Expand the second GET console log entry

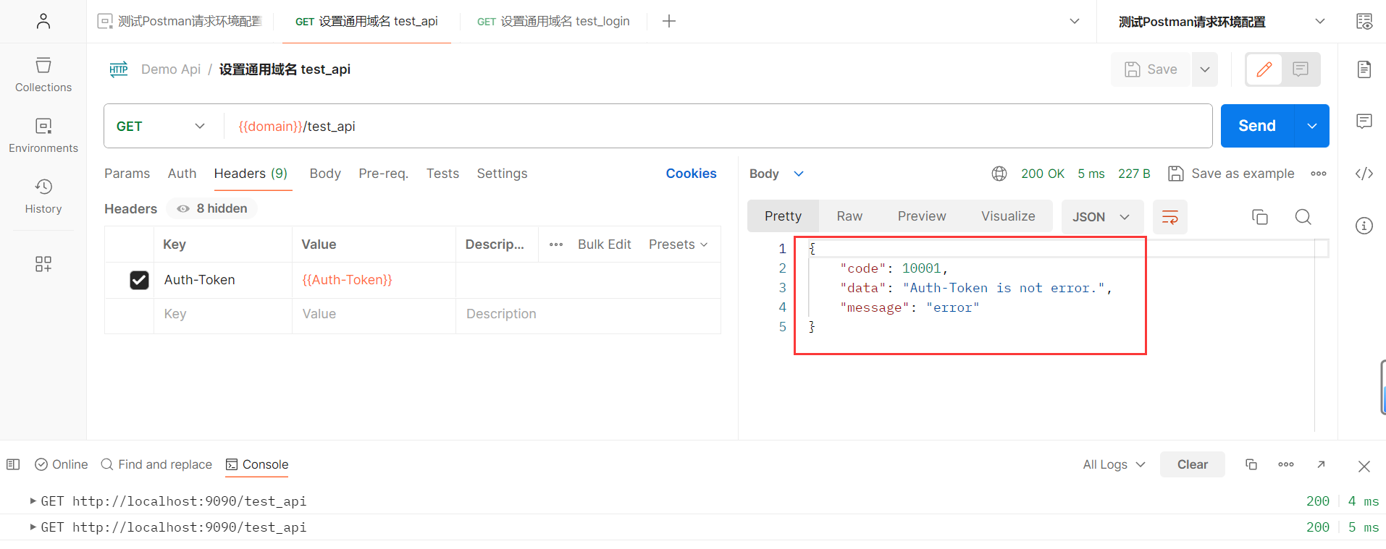33,527
